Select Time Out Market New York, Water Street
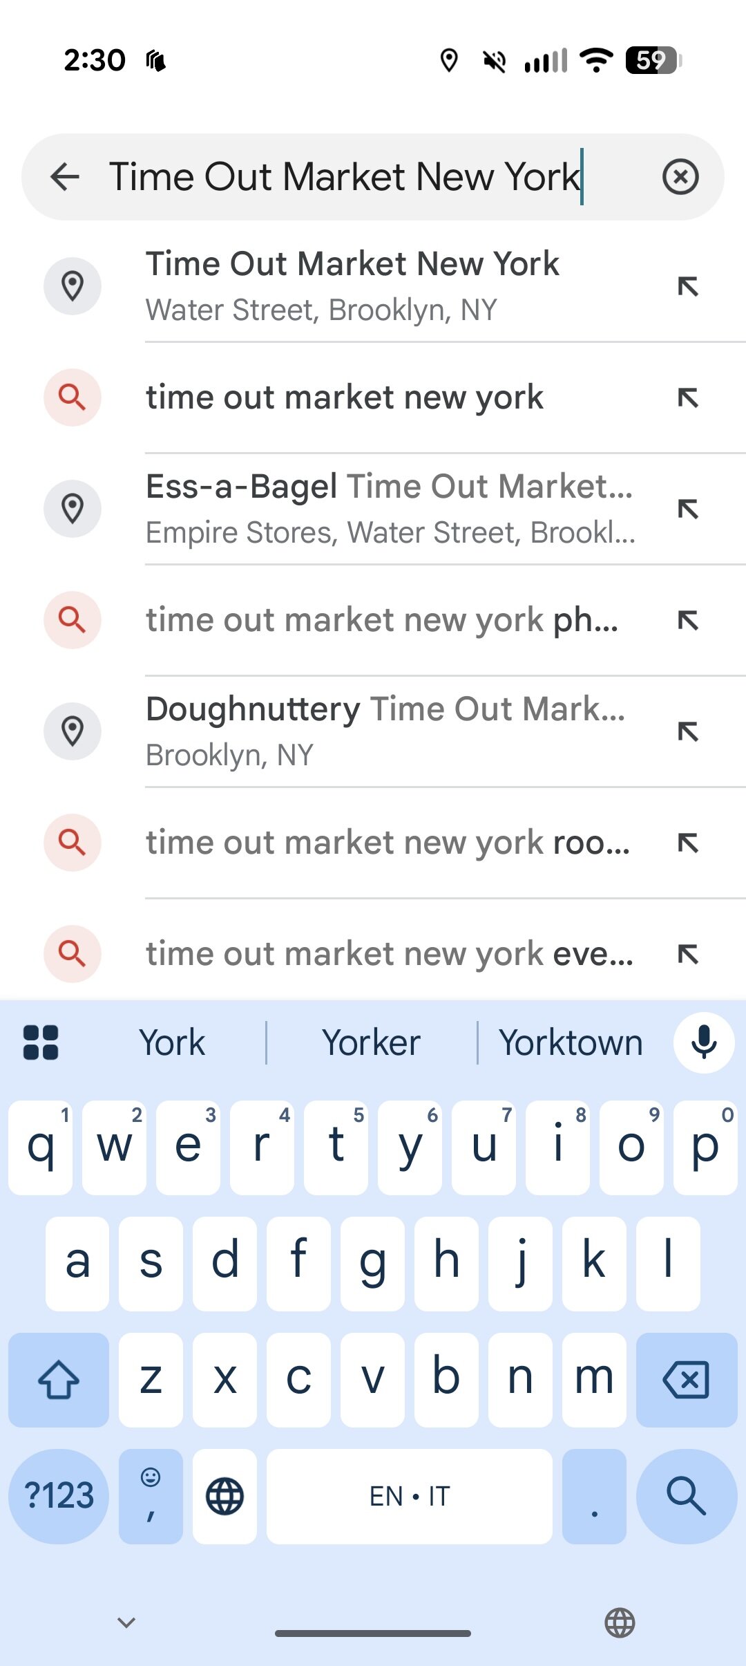Image resolution: width=746 pixels, height=1666 pixels. pyautogui.click(x=352, y=286)
